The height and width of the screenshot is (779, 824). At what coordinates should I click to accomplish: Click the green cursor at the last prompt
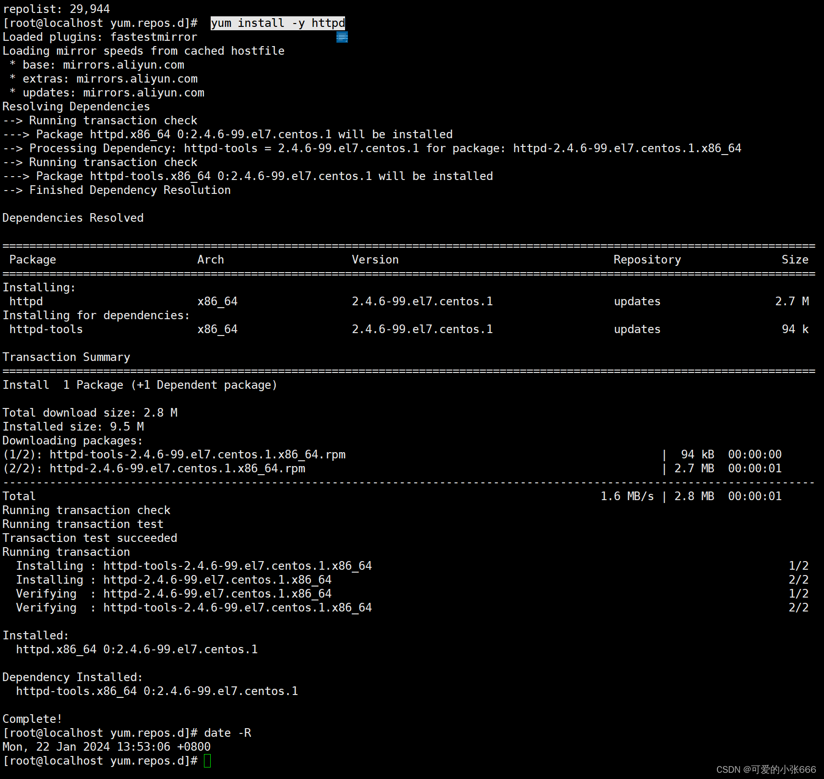[207, 761]
